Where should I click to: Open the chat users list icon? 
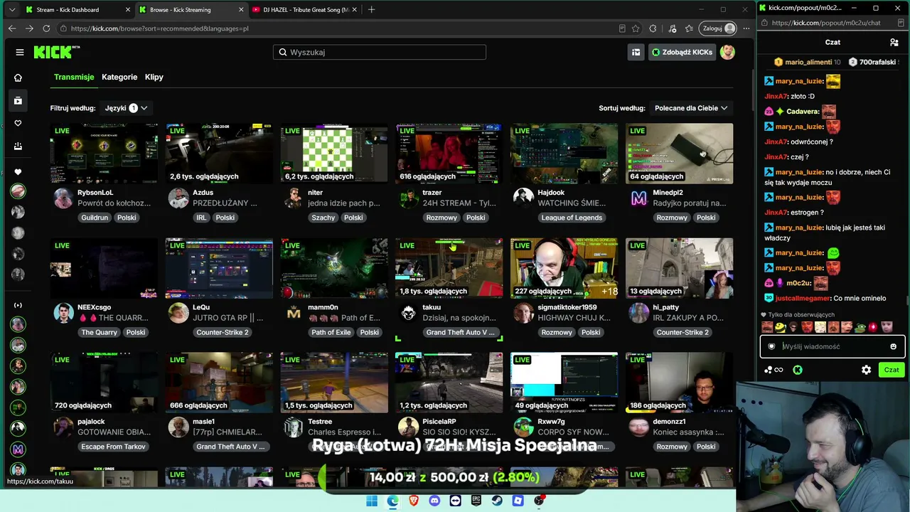pos(894,42)
